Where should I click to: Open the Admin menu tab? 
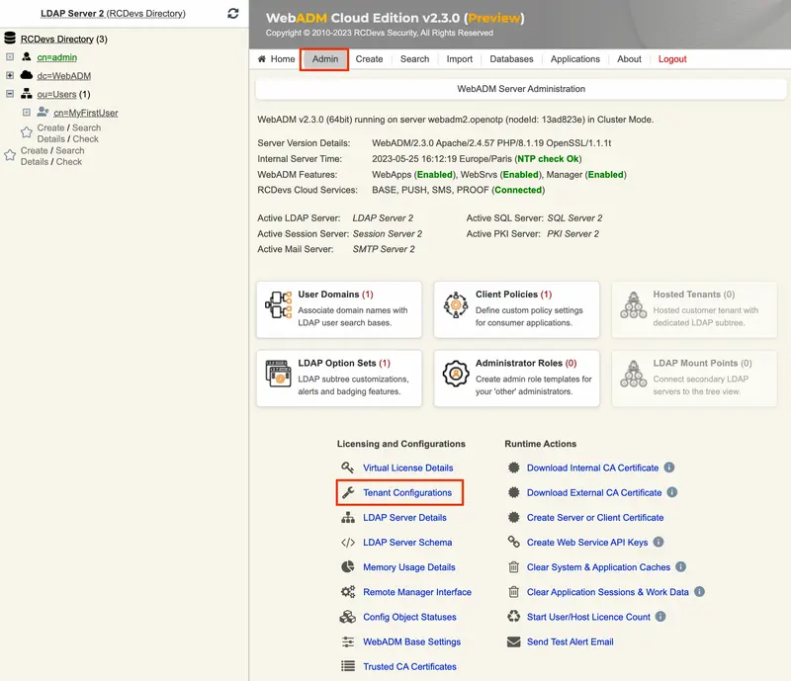point(325,59)
